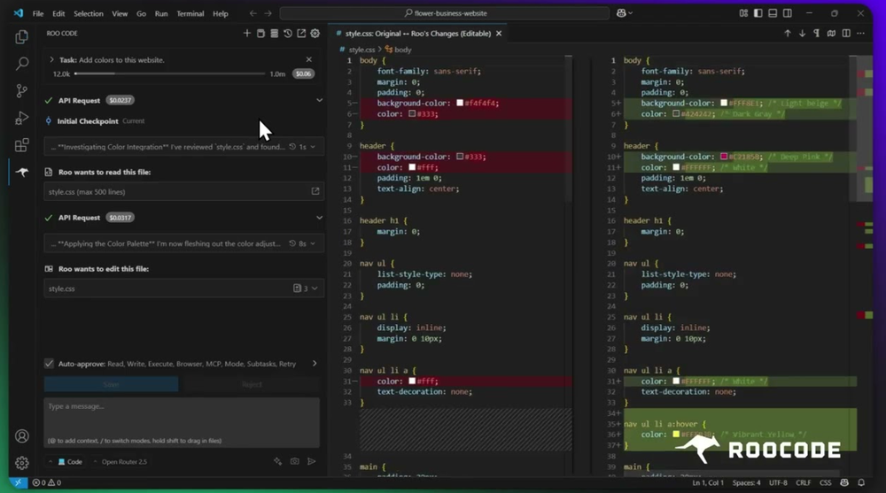Expand Investigating Color Integration reasoning block

(x=183, y=147)
